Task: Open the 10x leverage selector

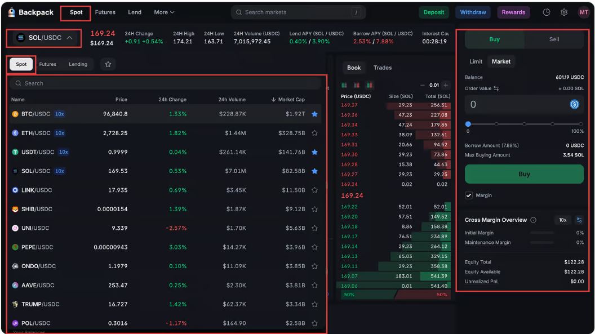Action: click(562, 220)
